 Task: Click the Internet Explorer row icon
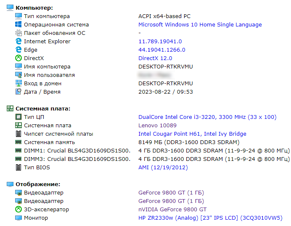tap(19, 41)
